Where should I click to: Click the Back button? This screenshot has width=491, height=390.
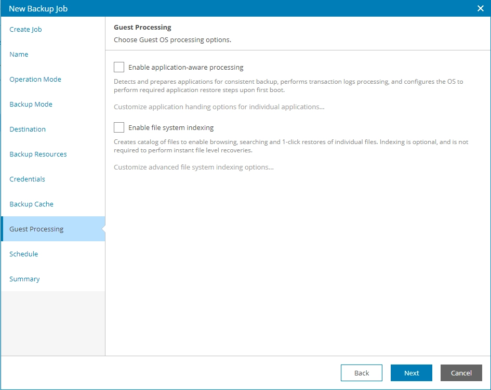361,373
